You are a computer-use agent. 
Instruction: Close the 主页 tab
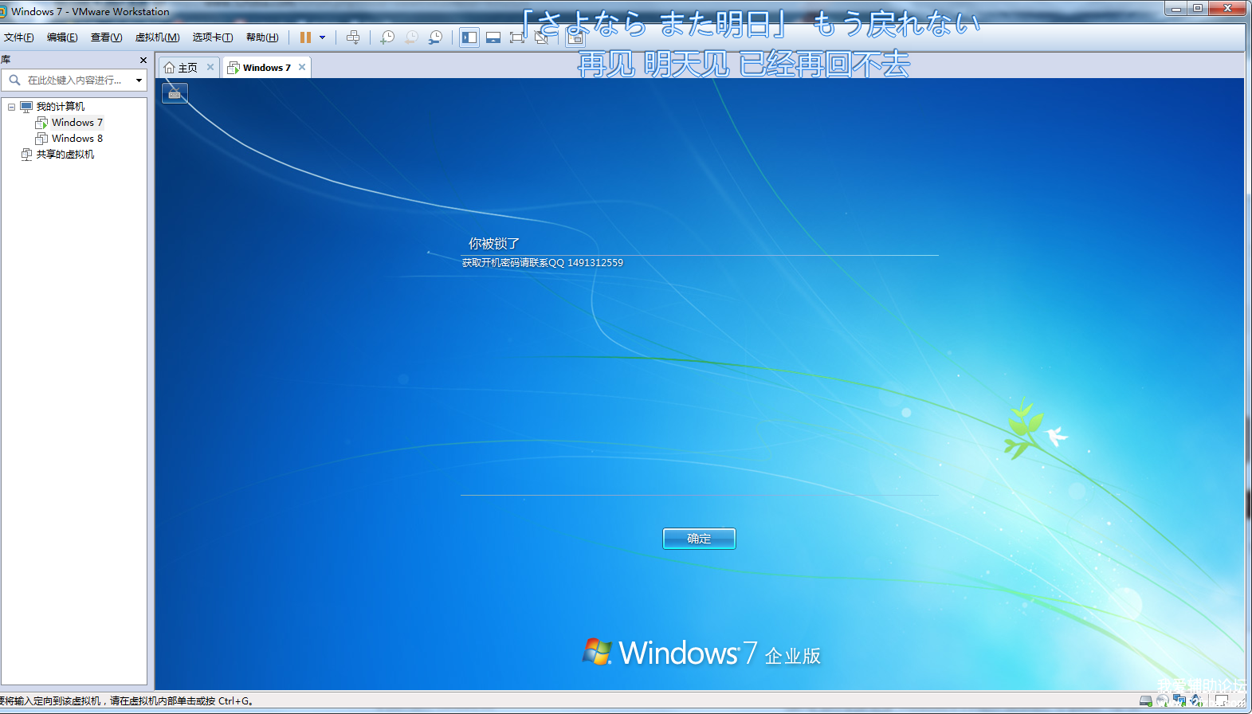tap(210, 67)
